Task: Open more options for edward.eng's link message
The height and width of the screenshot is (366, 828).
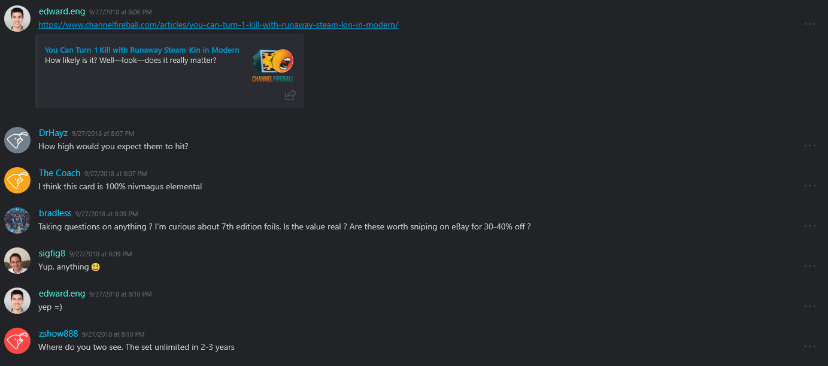Action: click(x=810, y=24)
